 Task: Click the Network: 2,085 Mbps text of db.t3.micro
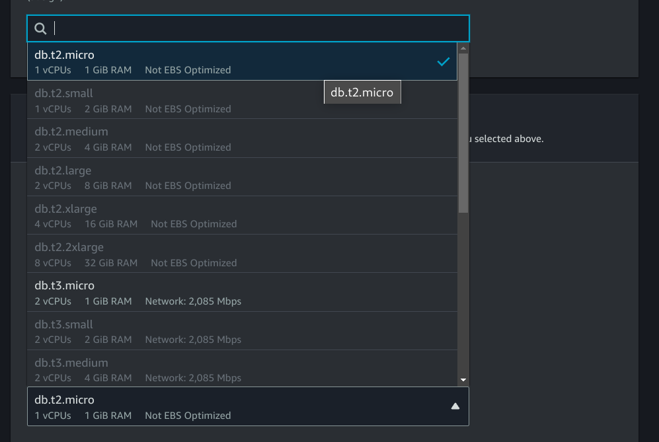[193, 301]
